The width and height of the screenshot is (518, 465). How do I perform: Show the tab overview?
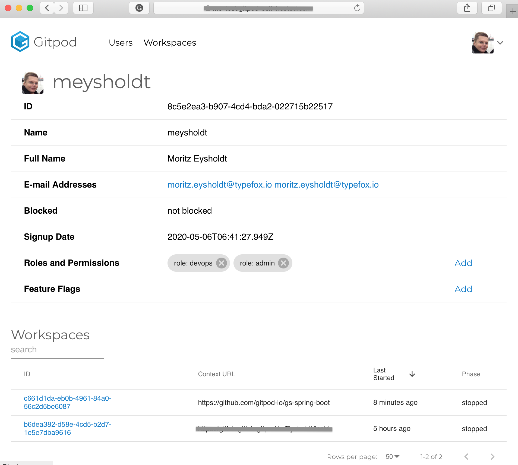click(x=491, y=8)
